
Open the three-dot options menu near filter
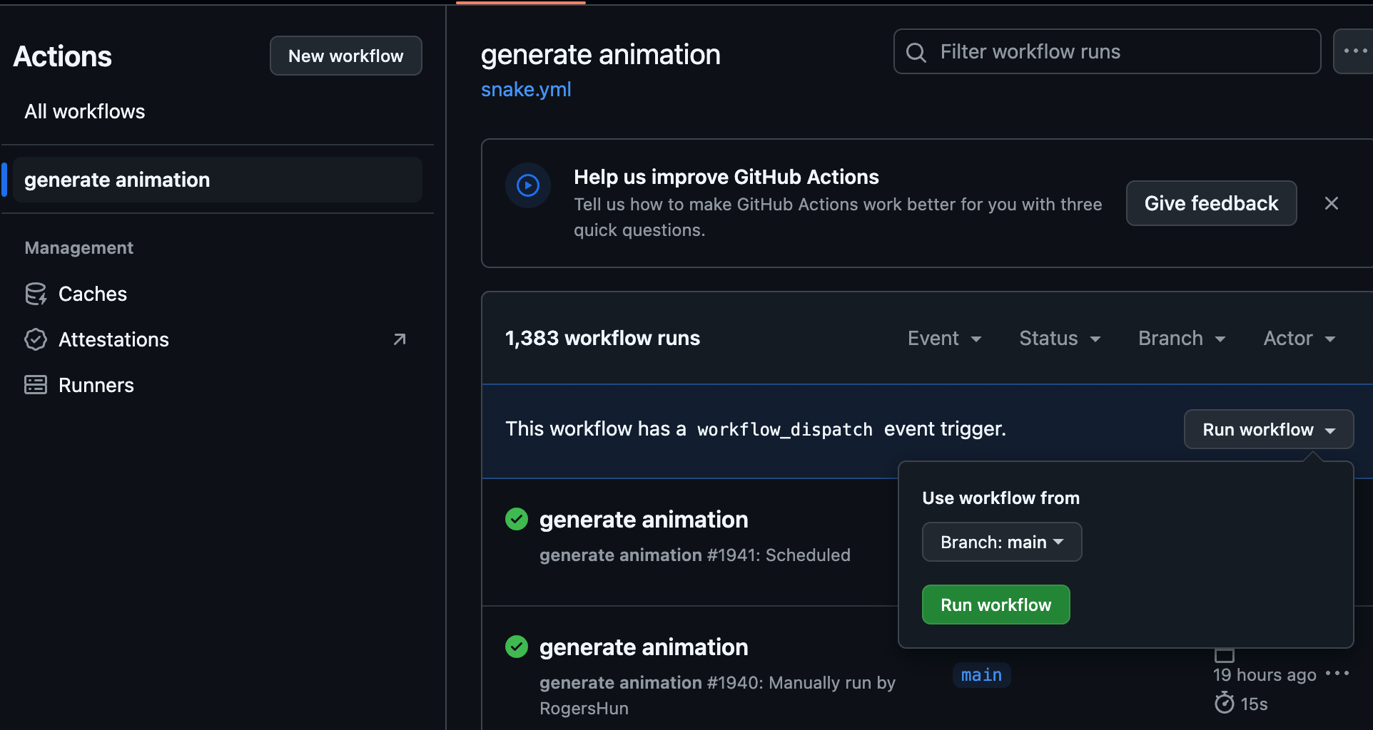click(1354, 51)
